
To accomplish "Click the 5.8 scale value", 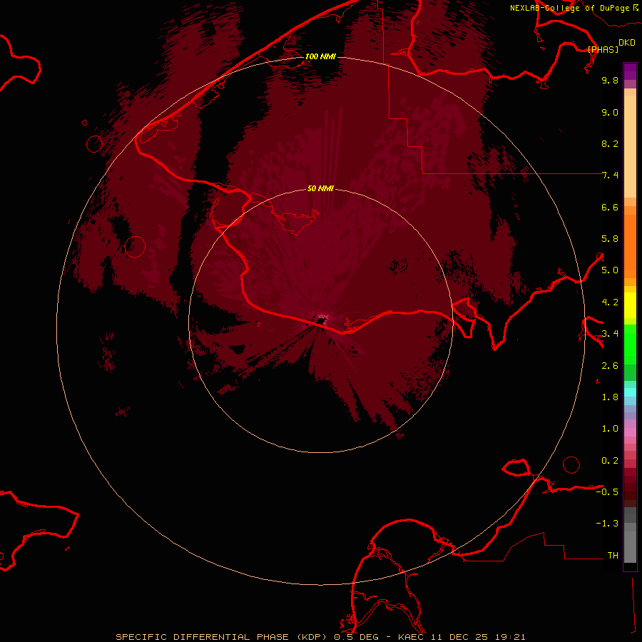I will (610, 239).
